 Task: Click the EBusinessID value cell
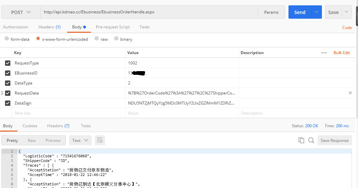pos(182,73)
